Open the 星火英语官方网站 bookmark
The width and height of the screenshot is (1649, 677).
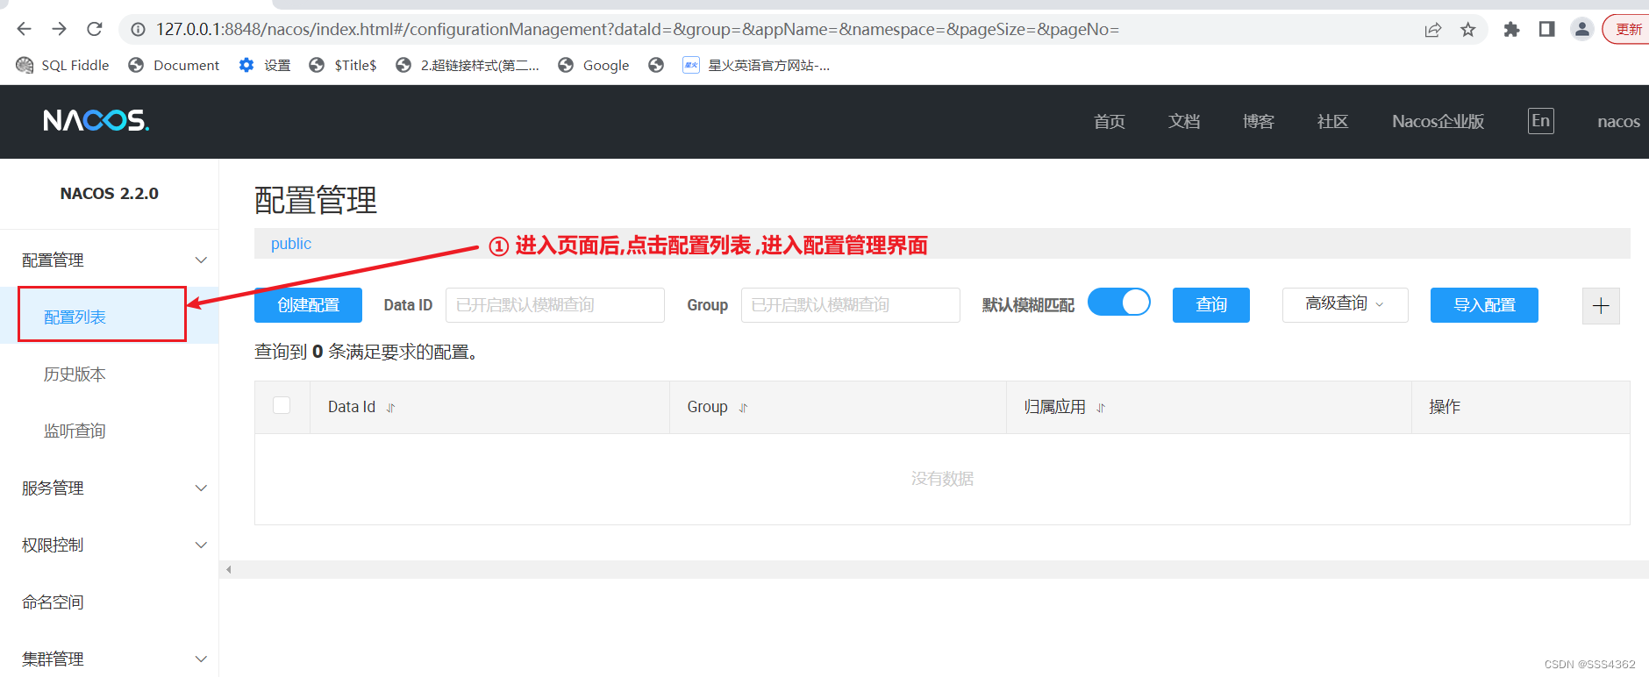click(756, 65)
